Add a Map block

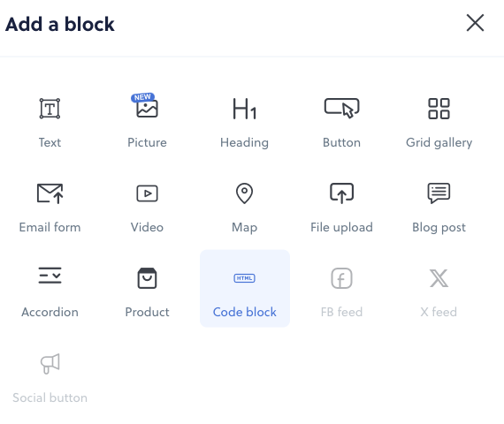point(244,207)
